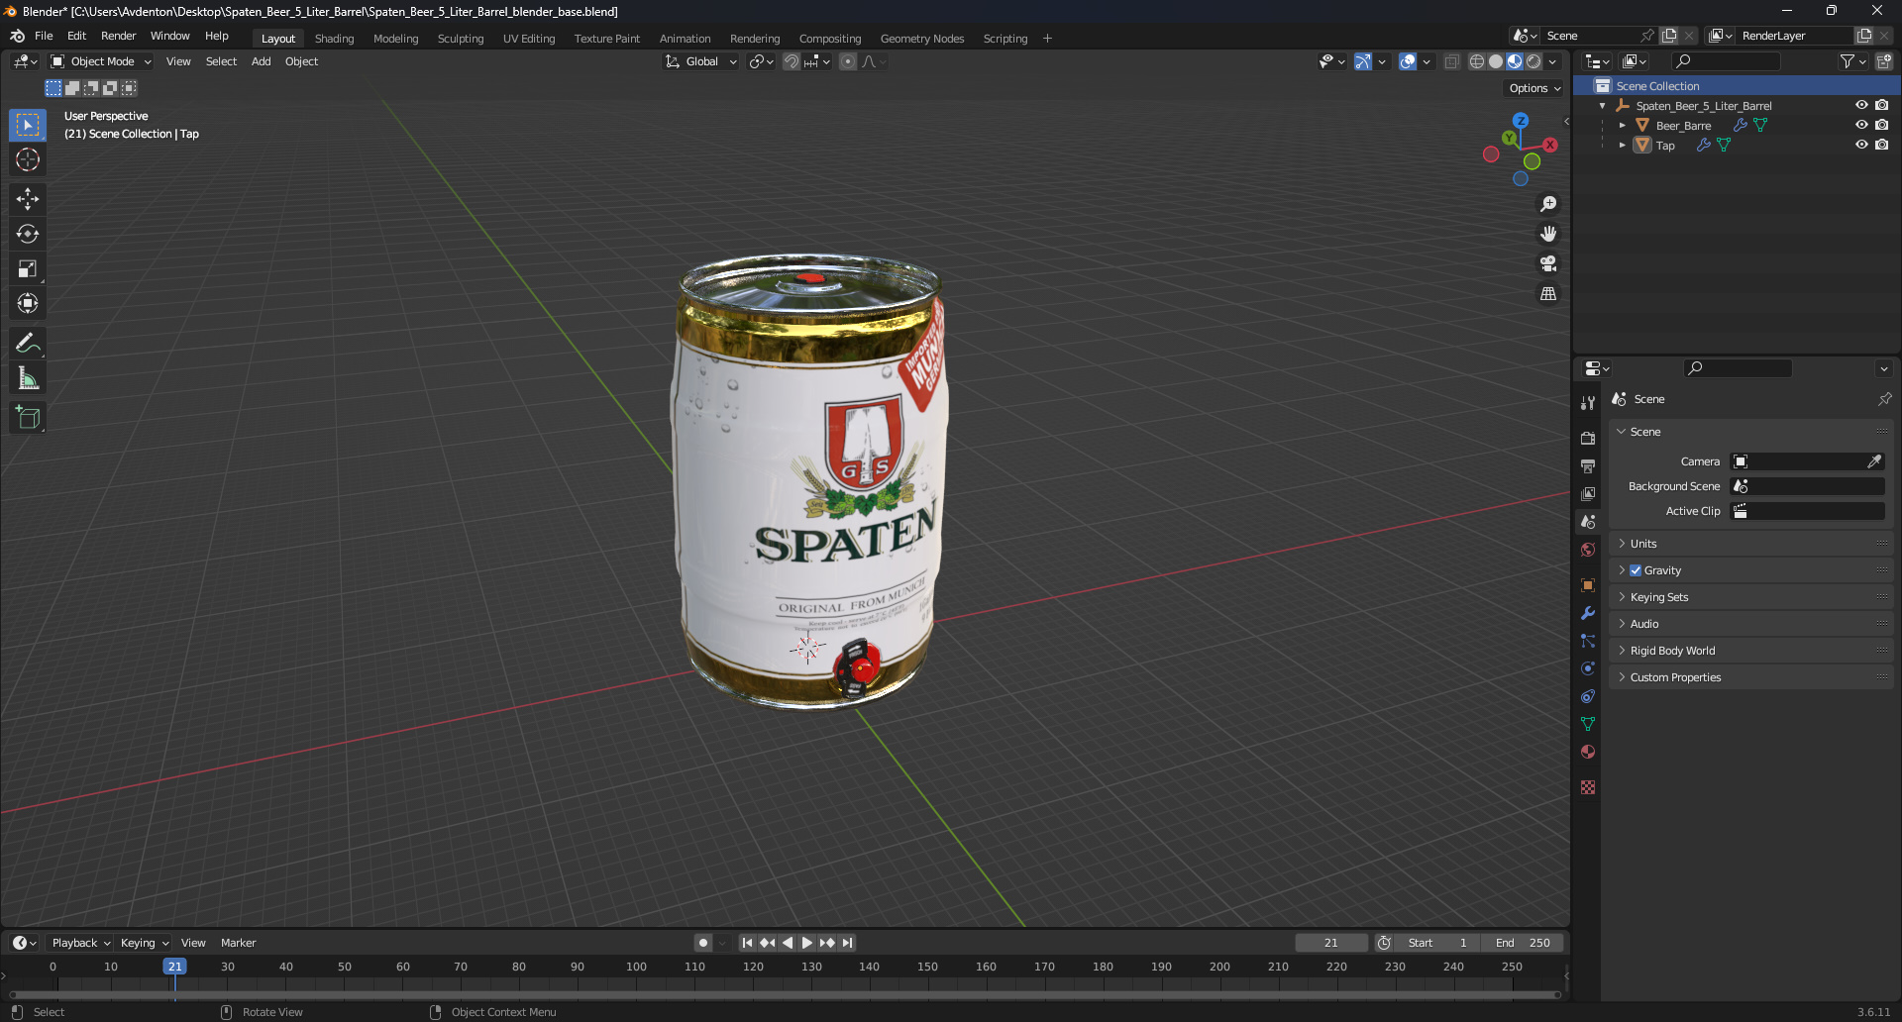This screenshot has height=1022, width=1902.
Task: Click the zoom viewport magnifier icon
Action: [1548, 204]
